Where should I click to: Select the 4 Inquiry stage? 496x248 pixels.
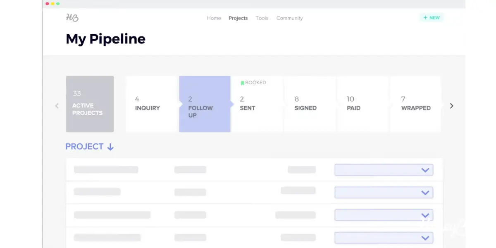click(152, 104)
